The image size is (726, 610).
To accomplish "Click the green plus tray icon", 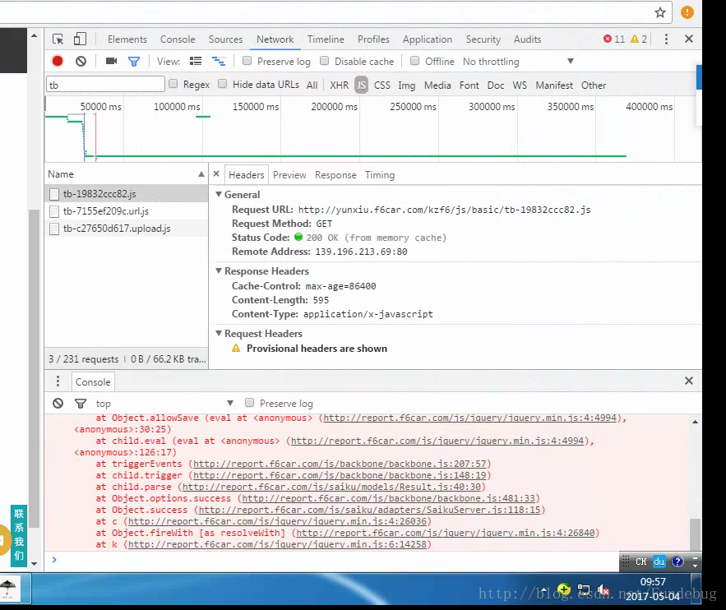I will [564, 589].
